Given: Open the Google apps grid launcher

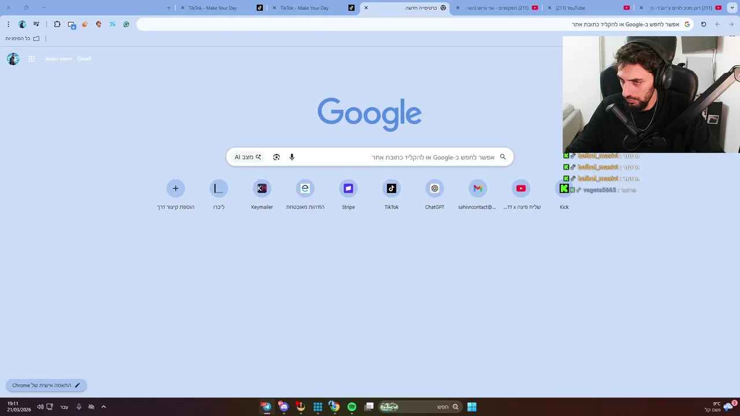Looking at the screenshot, I should click(32, 59).
